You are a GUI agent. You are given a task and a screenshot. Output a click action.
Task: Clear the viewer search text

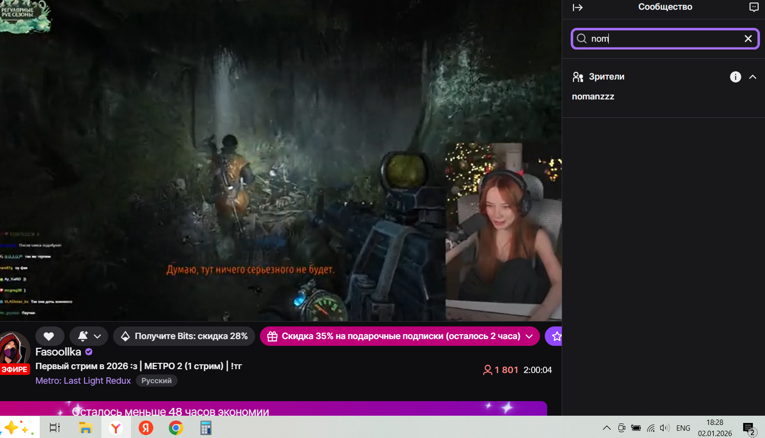tap(748, 39)
